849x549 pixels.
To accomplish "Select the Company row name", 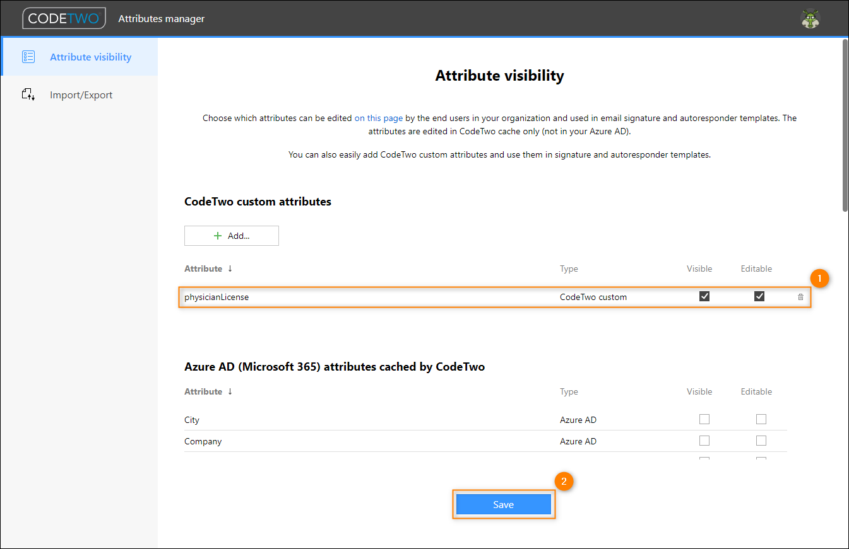I will tap(203, 441).
